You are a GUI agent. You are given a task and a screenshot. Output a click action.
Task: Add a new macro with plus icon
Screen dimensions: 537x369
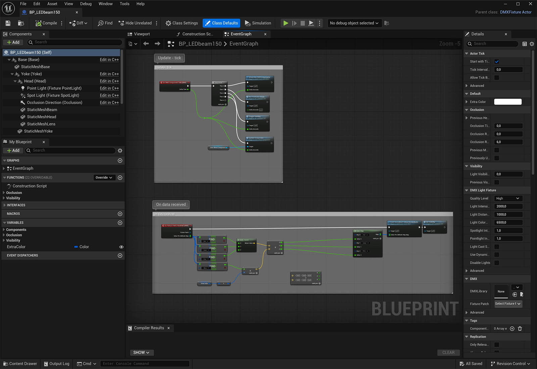pos(120,214)
